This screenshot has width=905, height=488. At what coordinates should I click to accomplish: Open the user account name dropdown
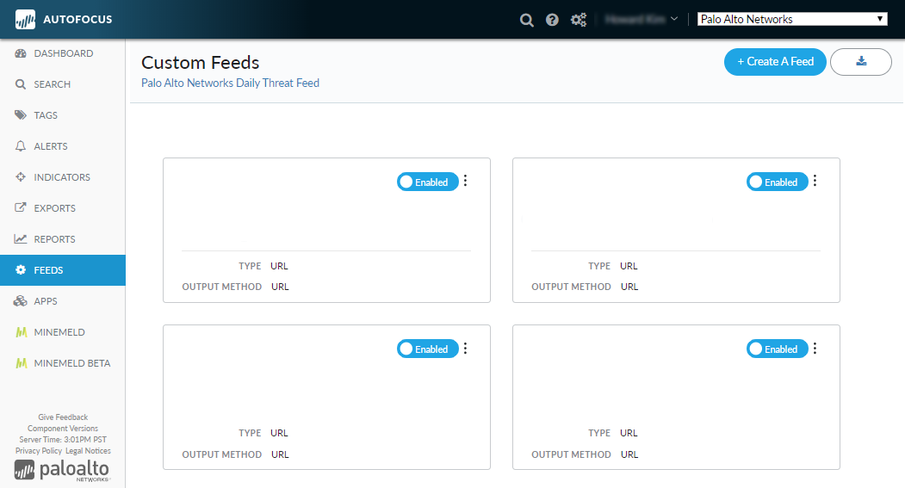[x=642, y=19]
